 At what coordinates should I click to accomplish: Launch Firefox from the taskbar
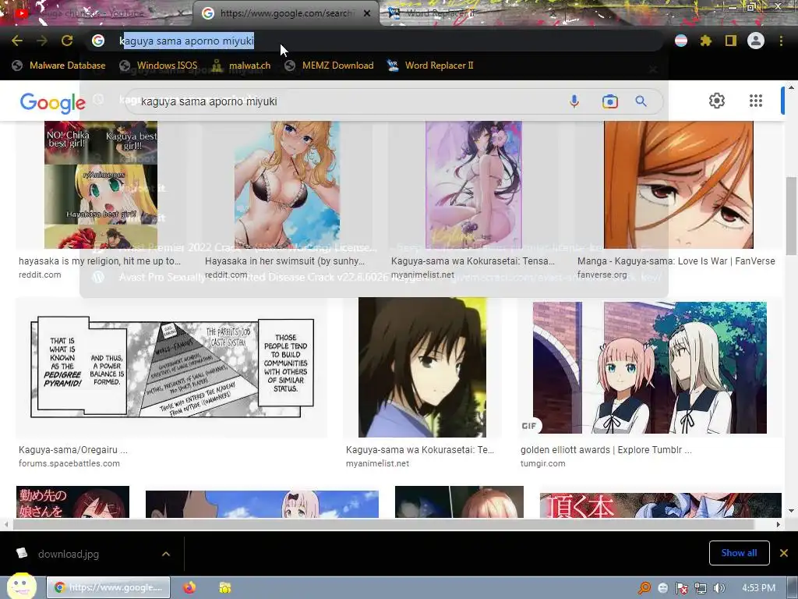click(x=189, y=587)
